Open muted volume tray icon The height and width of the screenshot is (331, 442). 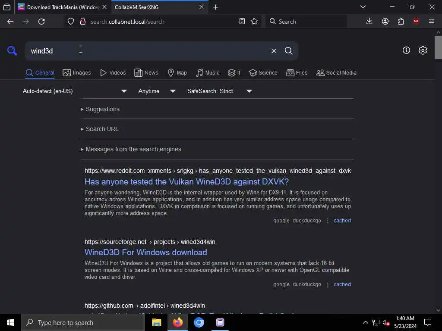coord(385,322)
